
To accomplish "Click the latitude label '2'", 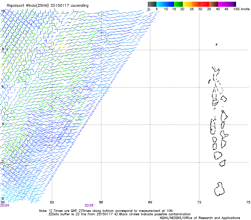I will [3, 161].
